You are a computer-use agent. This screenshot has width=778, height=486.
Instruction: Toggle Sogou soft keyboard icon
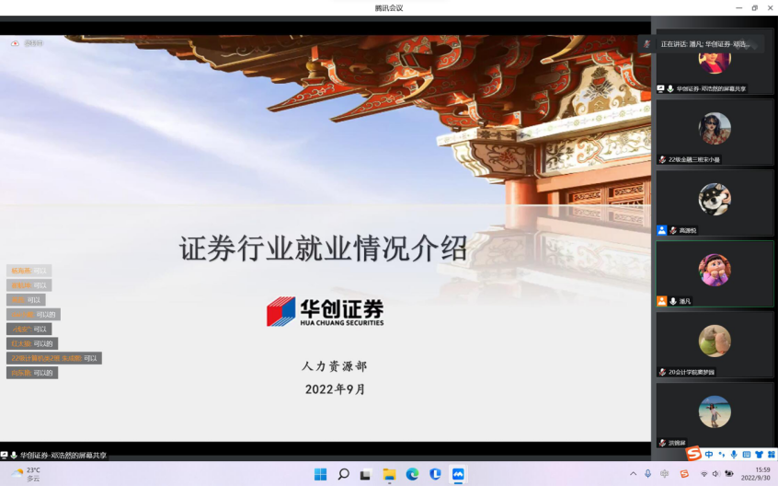tap(747, 454)
